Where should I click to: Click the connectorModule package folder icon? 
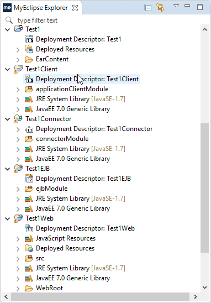pyautogui.click(x=29, y=139)
